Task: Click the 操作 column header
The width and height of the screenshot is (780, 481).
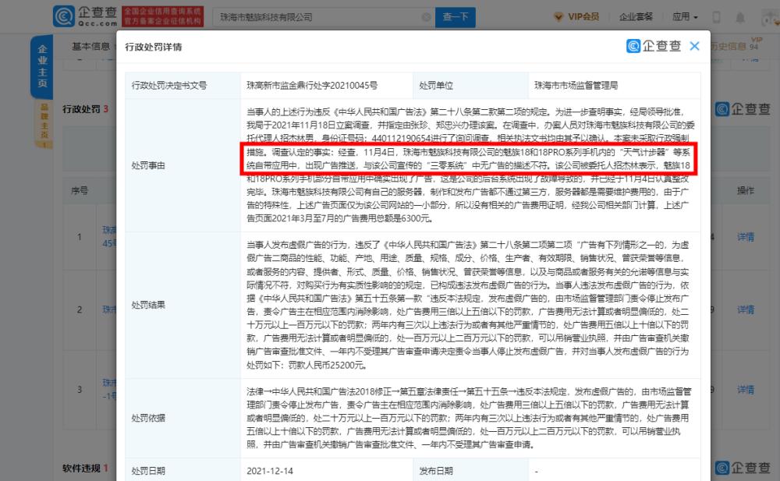Action: (745, 190)
